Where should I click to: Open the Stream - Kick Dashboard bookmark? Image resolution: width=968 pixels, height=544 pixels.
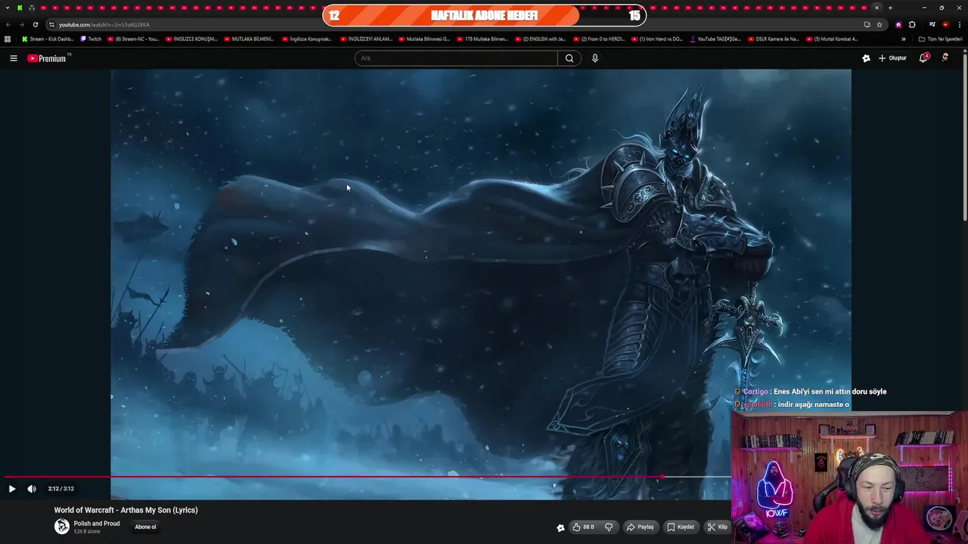click(48, 39)
